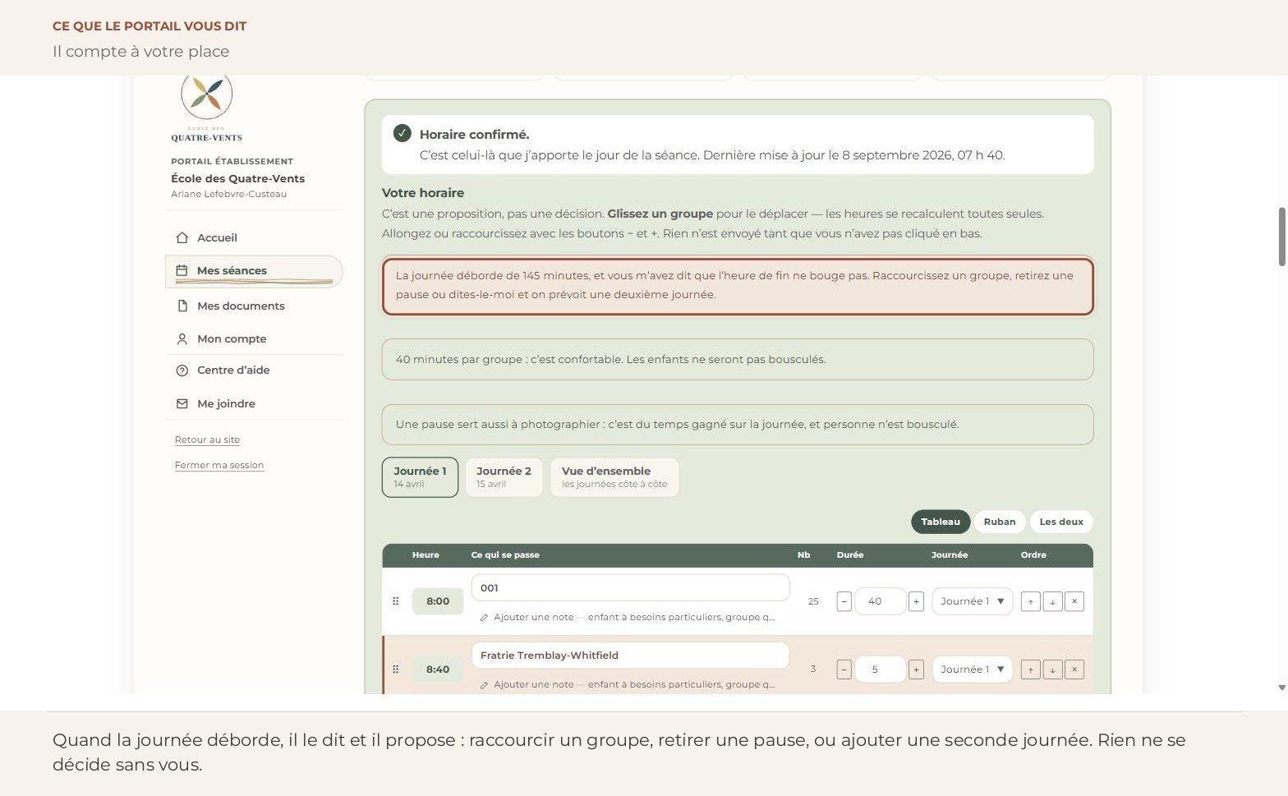The height and width of the screenshot is (796, 1288).
Task: Click the red overflow warning of 145 minutes
Action: [738, 286]
